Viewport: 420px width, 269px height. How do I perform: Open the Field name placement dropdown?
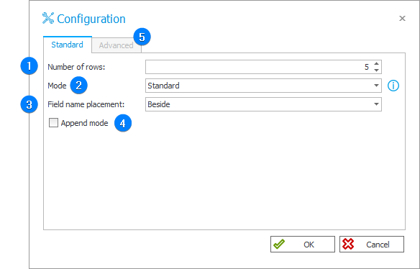(263, 104)
